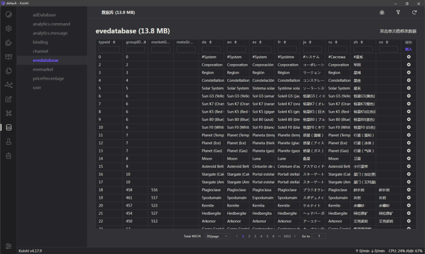The height and width of the screenshot is (254, 425).
Task: Open the plugins puzzle icon in sidebar
Action: pos(8,43)
